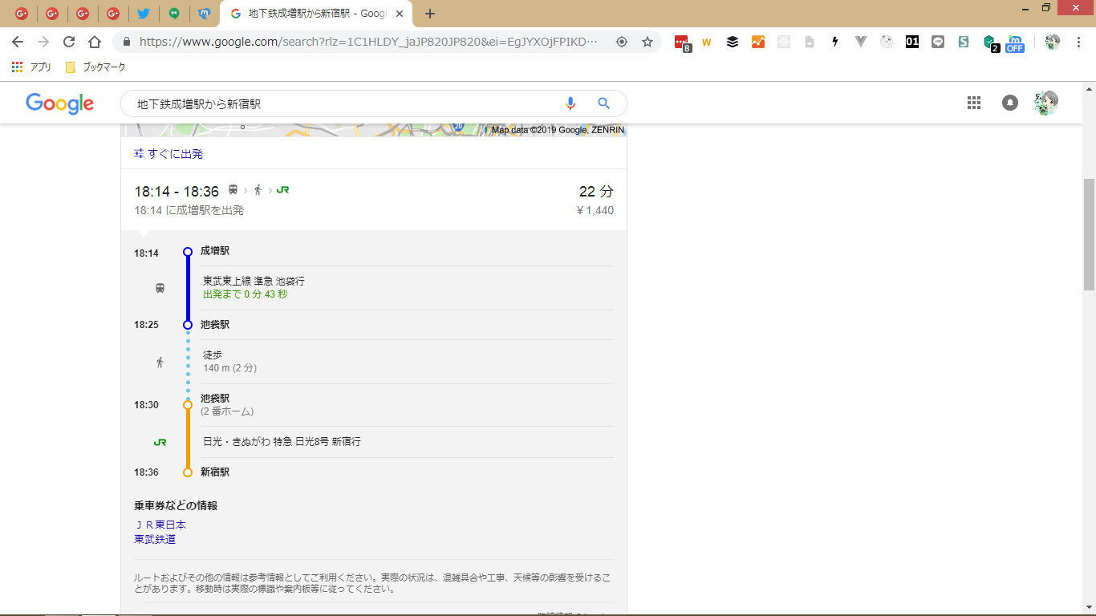Switch to the Twitter tab

click(144, 14)
